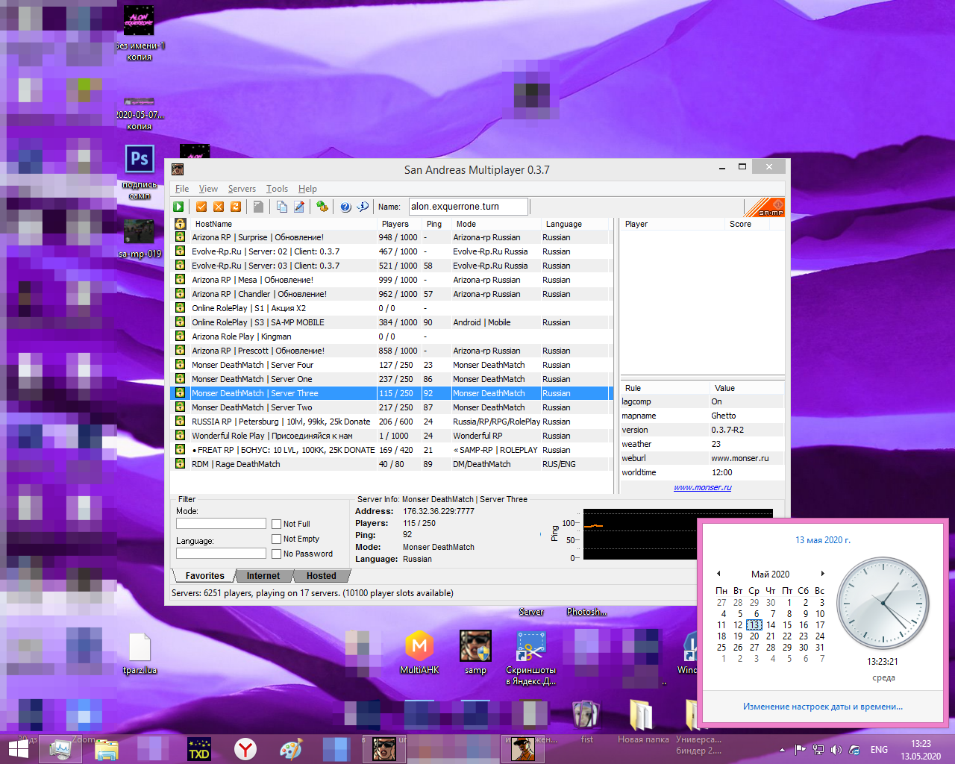Click the green Connect play icon in toolbar
This screenshot has height=764, width=955.
click(x=178, y=207)
